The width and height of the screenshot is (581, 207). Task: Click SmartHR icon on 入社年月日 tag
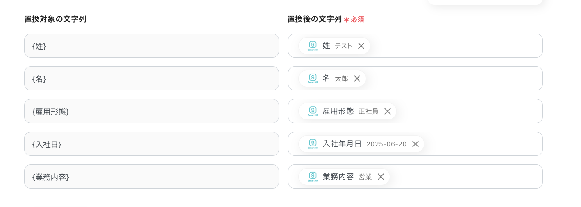click(313, 144)
